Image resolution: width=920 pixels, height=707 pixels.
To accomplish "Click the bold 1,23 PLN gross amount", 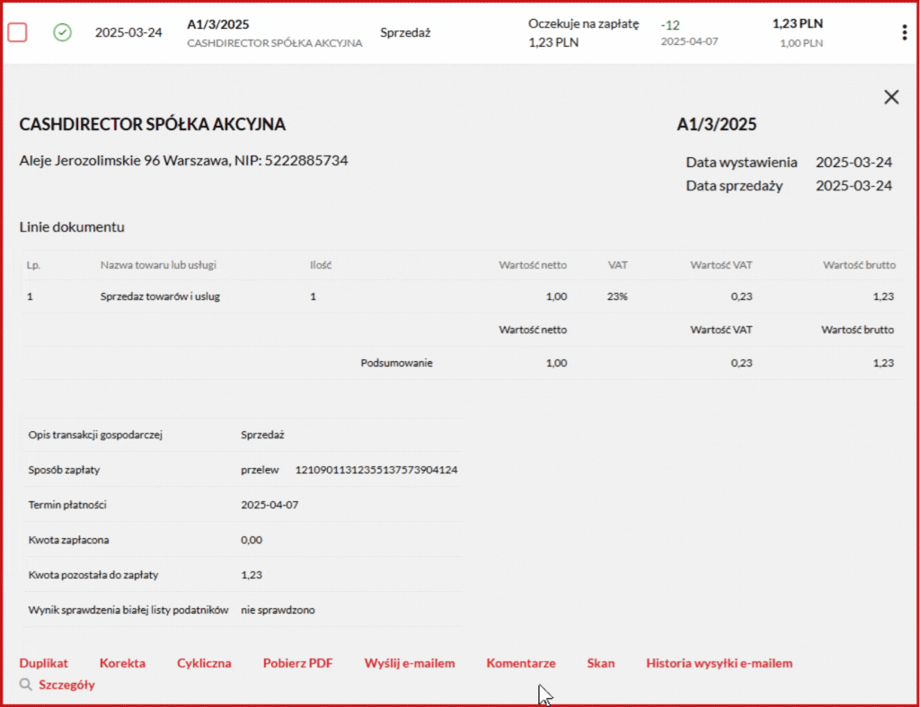I will click(x=798, y=23).
